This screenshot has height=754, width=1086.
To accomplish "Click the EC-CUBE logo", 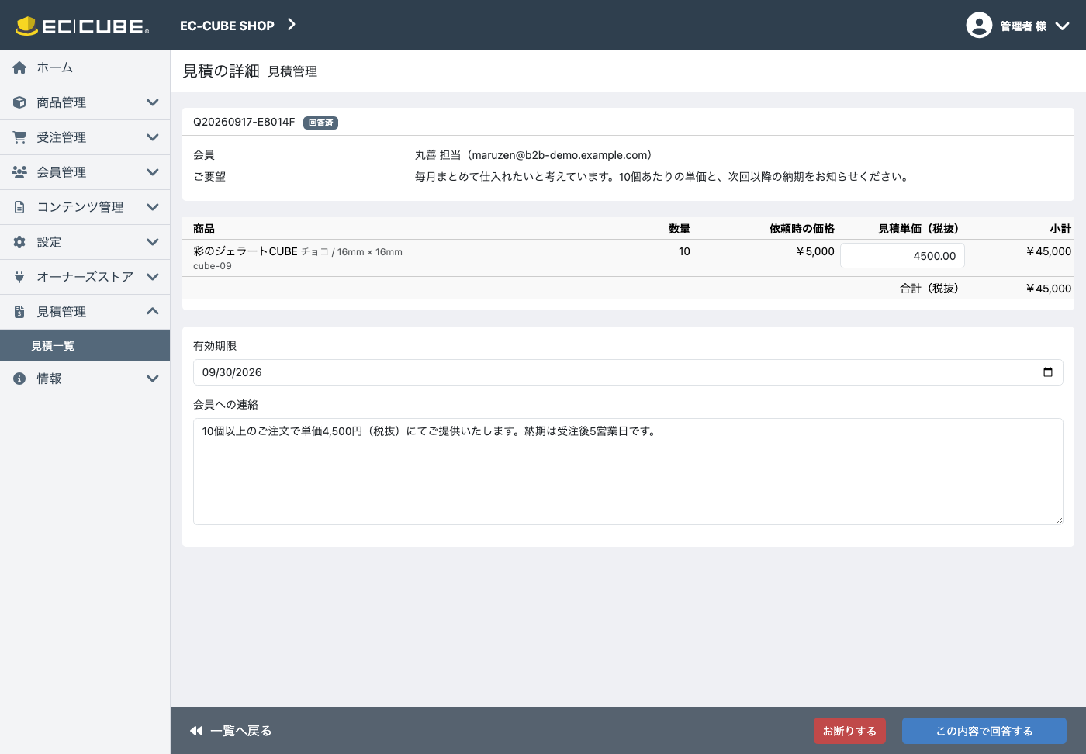I will [x=82, y=26].
